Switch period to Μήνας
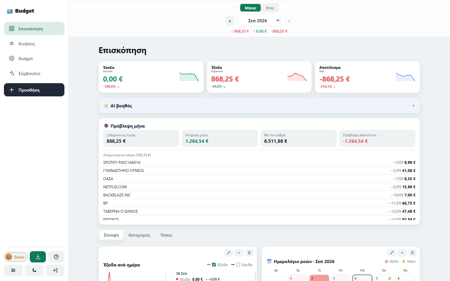This screenshot has width=450, height=281. pyautogui.click(x=250, y=8)
